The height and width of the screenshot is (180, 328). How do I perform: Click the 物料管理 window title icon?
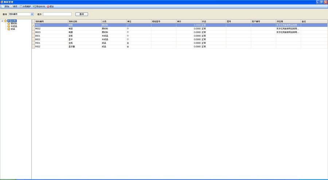pos(2,2)
